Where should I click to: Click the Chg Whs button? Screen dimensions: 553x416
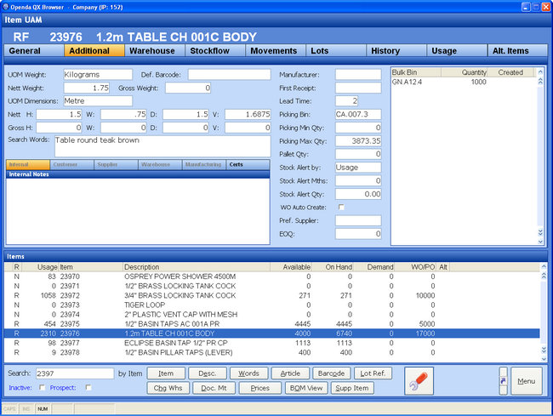[x=168, y=388]
